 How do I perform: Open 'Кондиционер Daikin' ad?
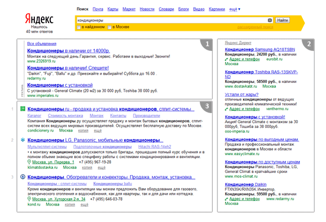(x=245, y=185)
